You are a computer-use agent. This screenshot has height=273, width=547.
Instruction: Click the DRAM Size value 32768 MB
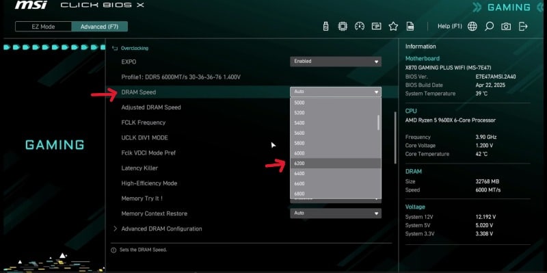[487, 181]
